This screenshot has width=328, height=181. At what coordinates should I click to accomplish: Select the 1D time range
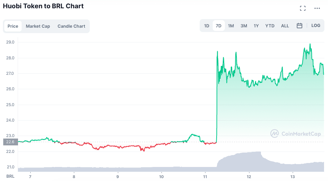pyautogui.click(x=207, y=26)
